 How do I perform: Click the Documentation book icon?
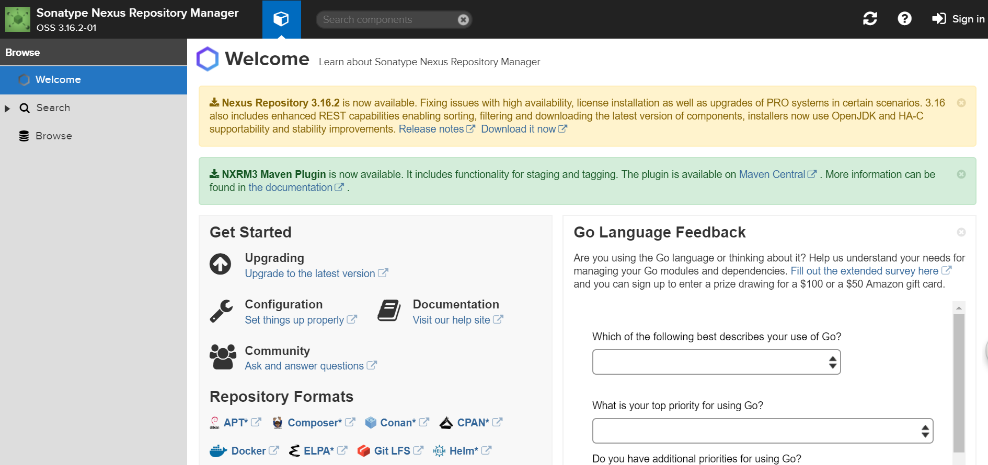[389, 311]
